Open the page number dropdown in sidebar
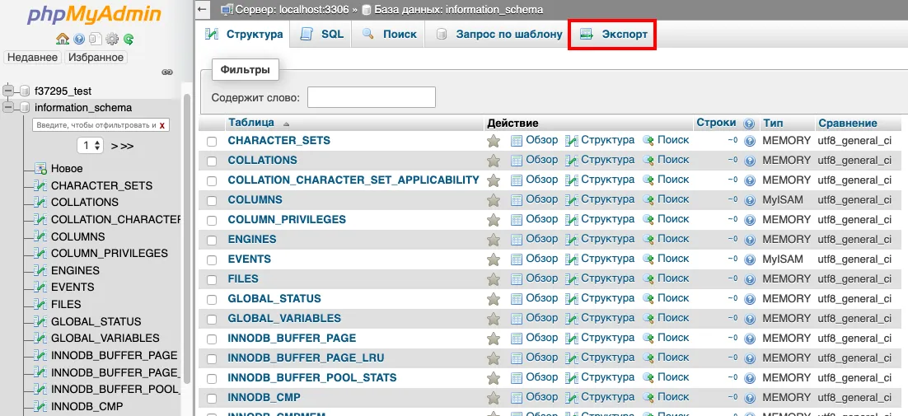 pyautogui.click(x=90, y=145)
